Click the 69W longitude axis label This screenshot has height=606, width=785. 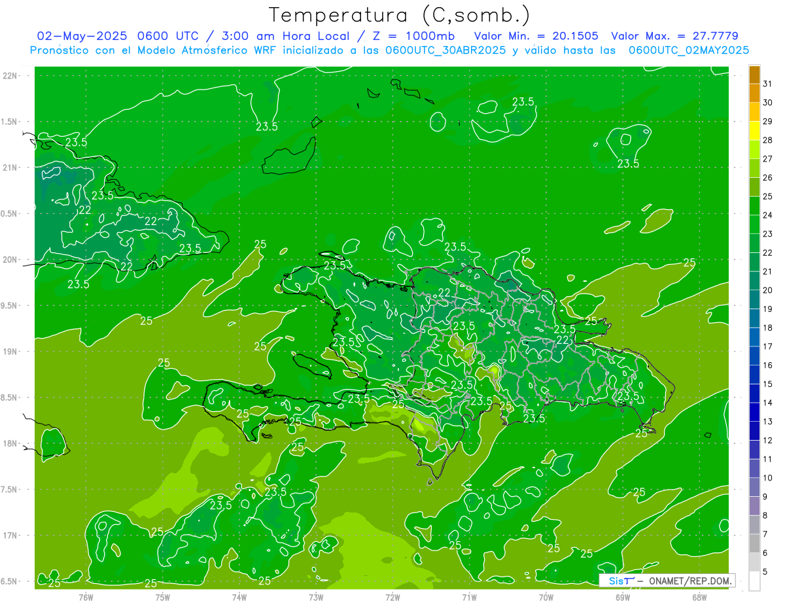coord(623,597)
